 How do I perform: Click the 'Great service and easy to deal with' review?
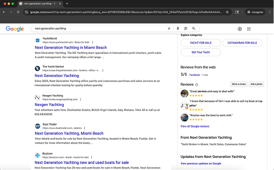(212, 91)
